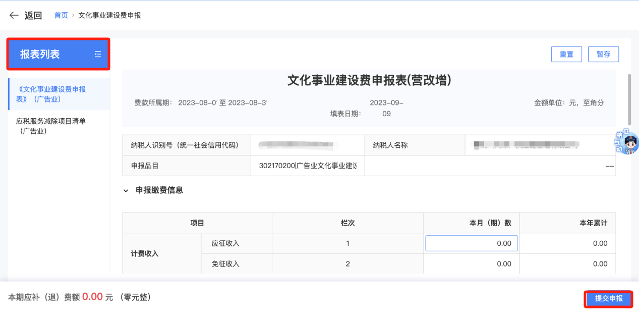This screenshot has width=639, height=313.
Task: Select 《文化事业建设费申报表》（广告业） in the report list
Action: [x=51, y=94]
